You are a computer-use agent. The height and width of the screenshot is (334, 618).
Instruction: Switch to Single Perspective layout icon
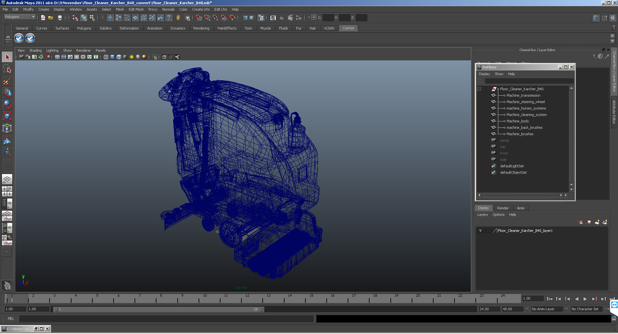tap(7, 179)
